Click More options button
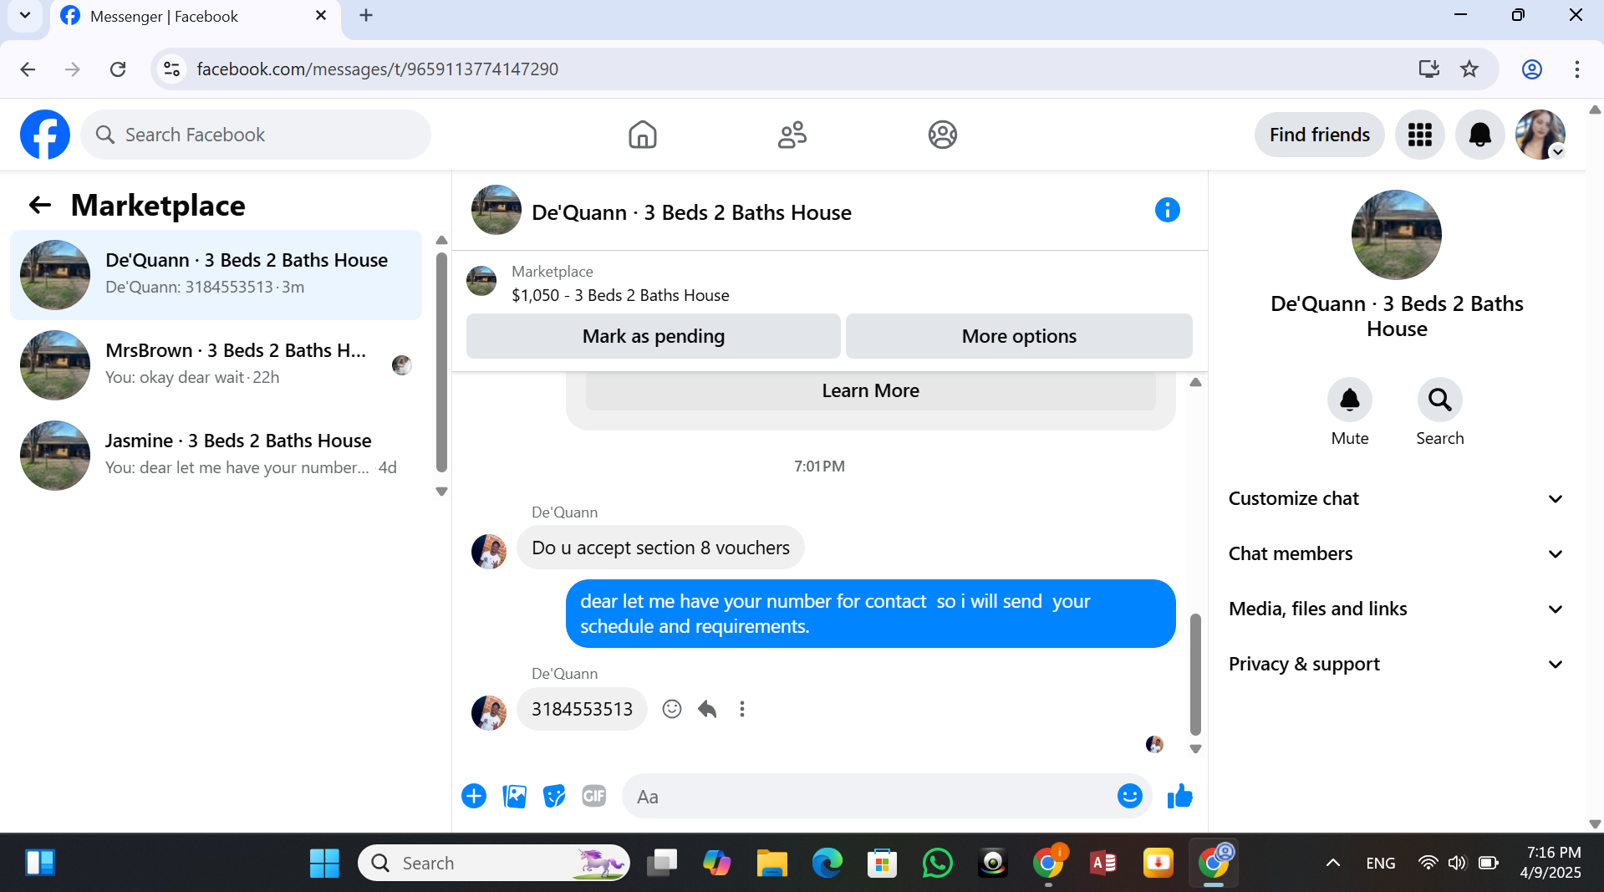1604x892 pixels. 1019,336
